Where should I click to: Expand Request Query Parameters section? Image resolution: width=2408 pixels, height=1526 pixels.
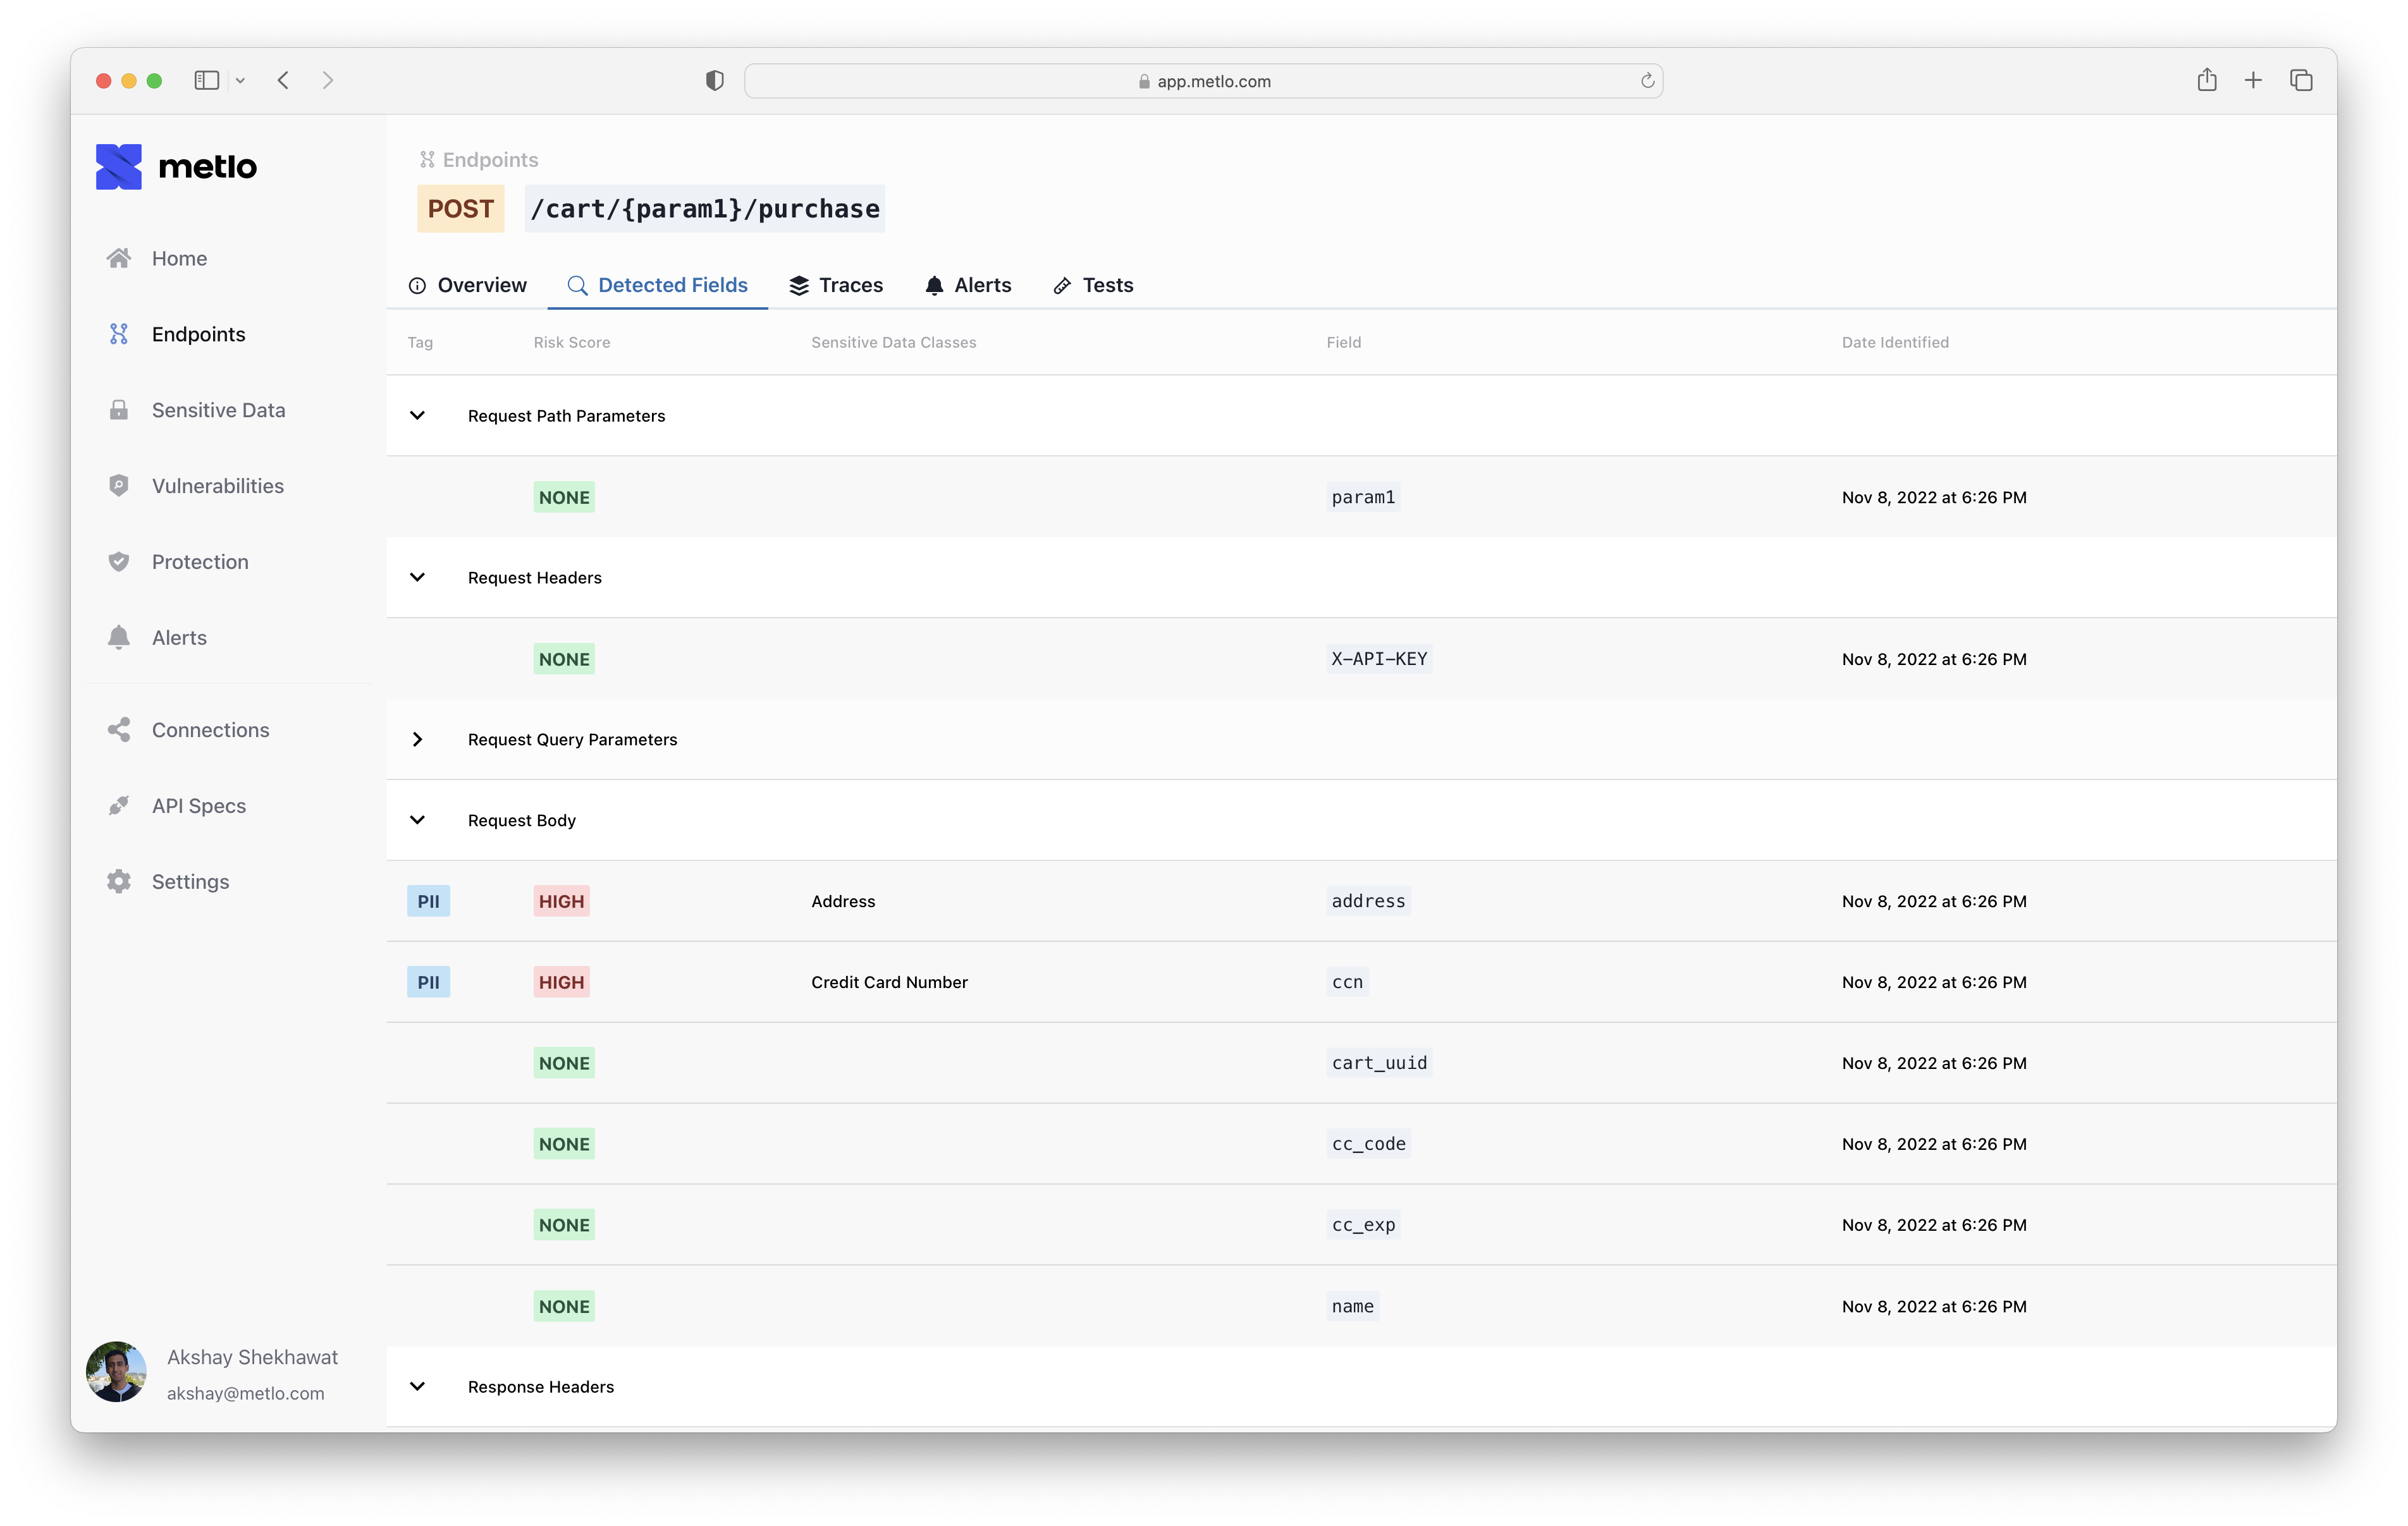417,740
